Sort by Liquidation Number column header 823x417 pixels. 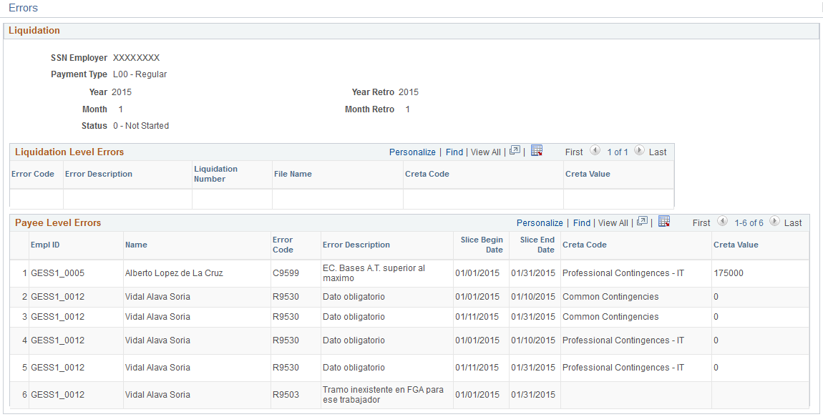tap(215, 174)
